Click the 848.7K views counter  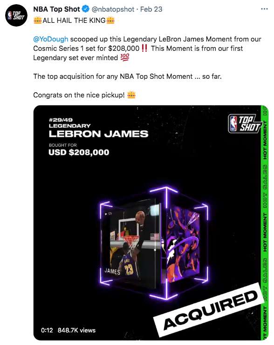(76, 330)
